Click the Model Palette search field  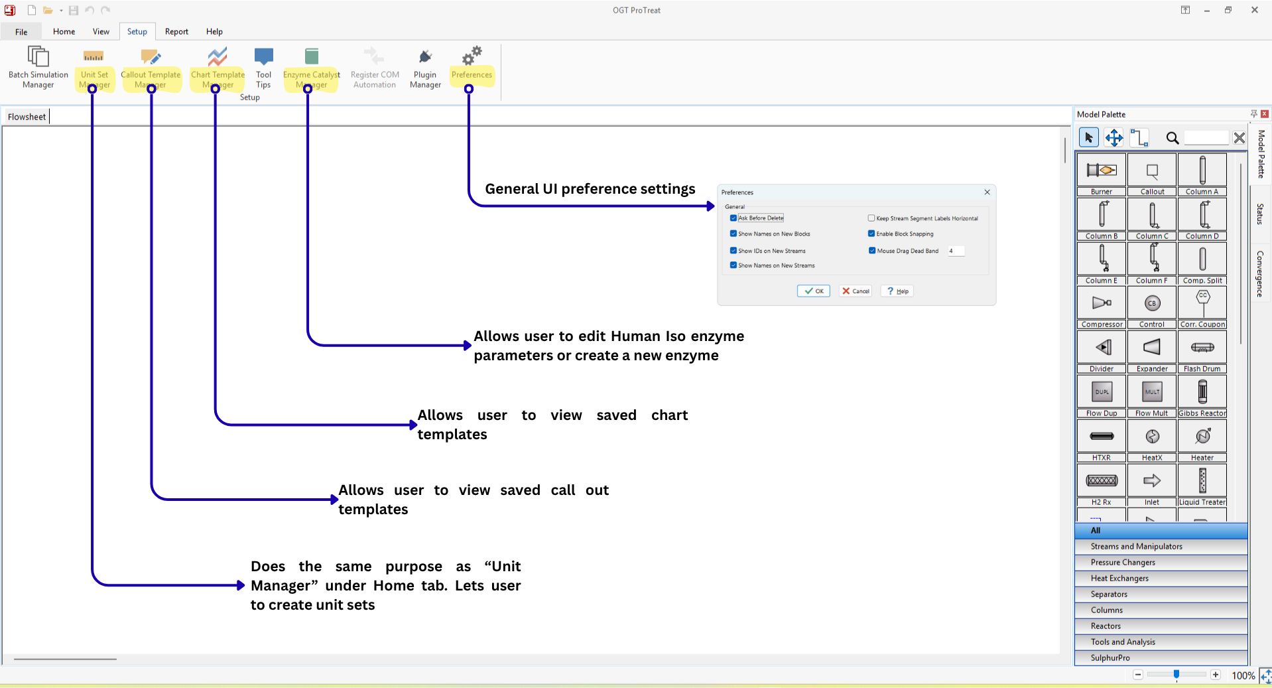point(1206,138)
